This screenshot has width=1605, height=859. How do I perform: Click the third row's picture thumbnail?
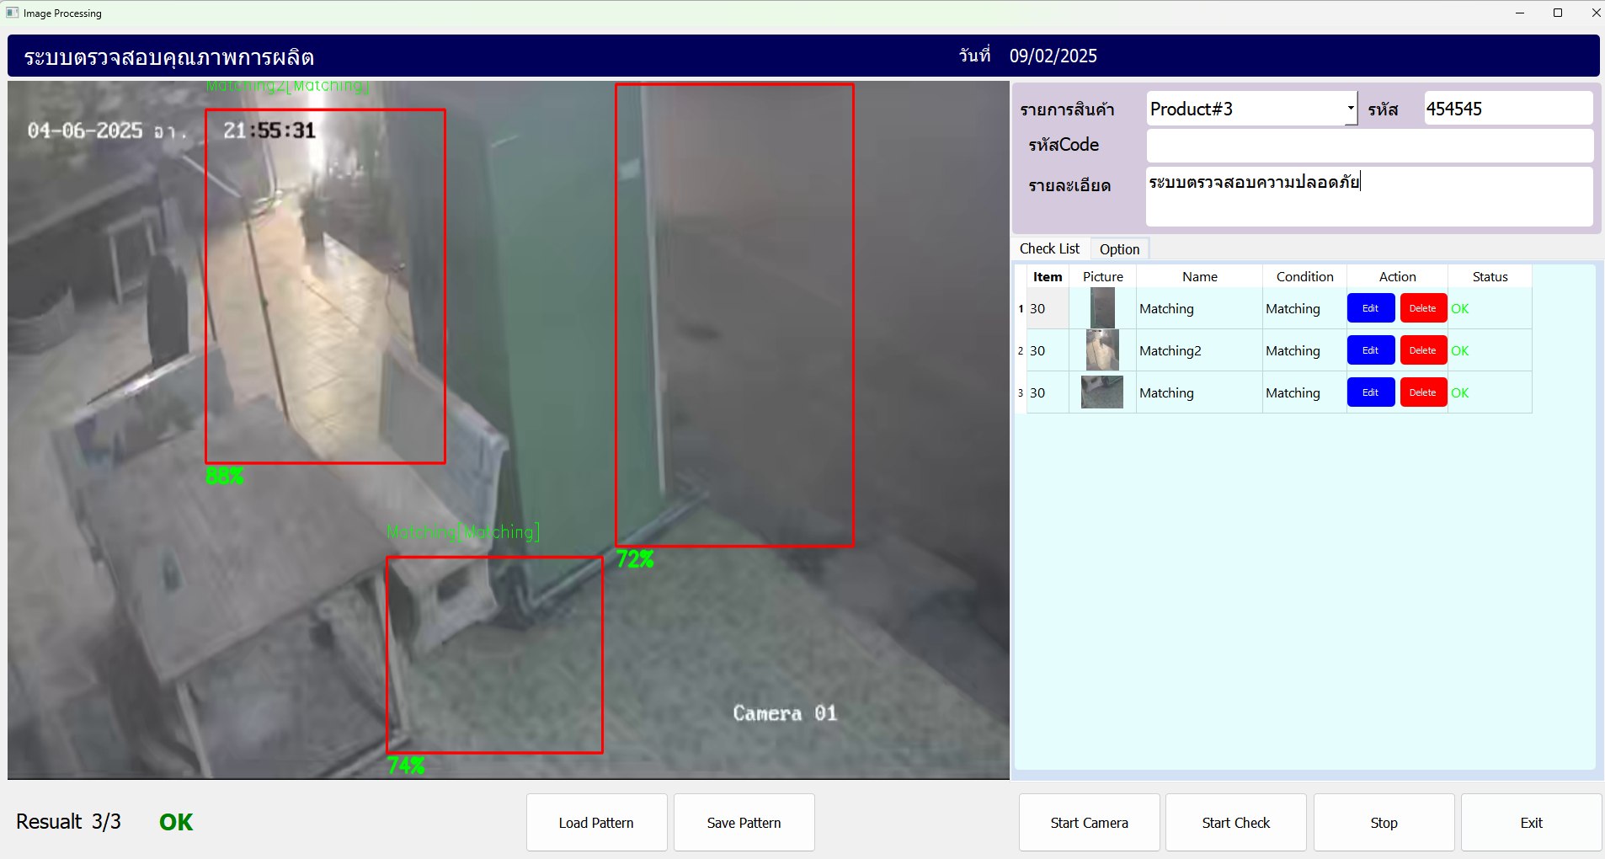(1101, 392)
